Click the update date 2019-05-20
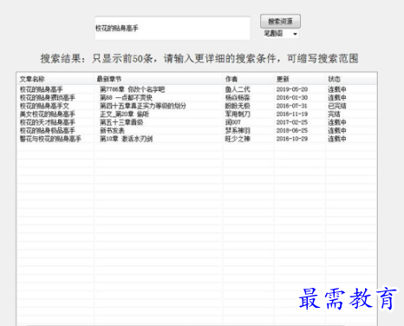Image resolution: width=404 pixels, height=326 pixels. (x=292, y=89)
